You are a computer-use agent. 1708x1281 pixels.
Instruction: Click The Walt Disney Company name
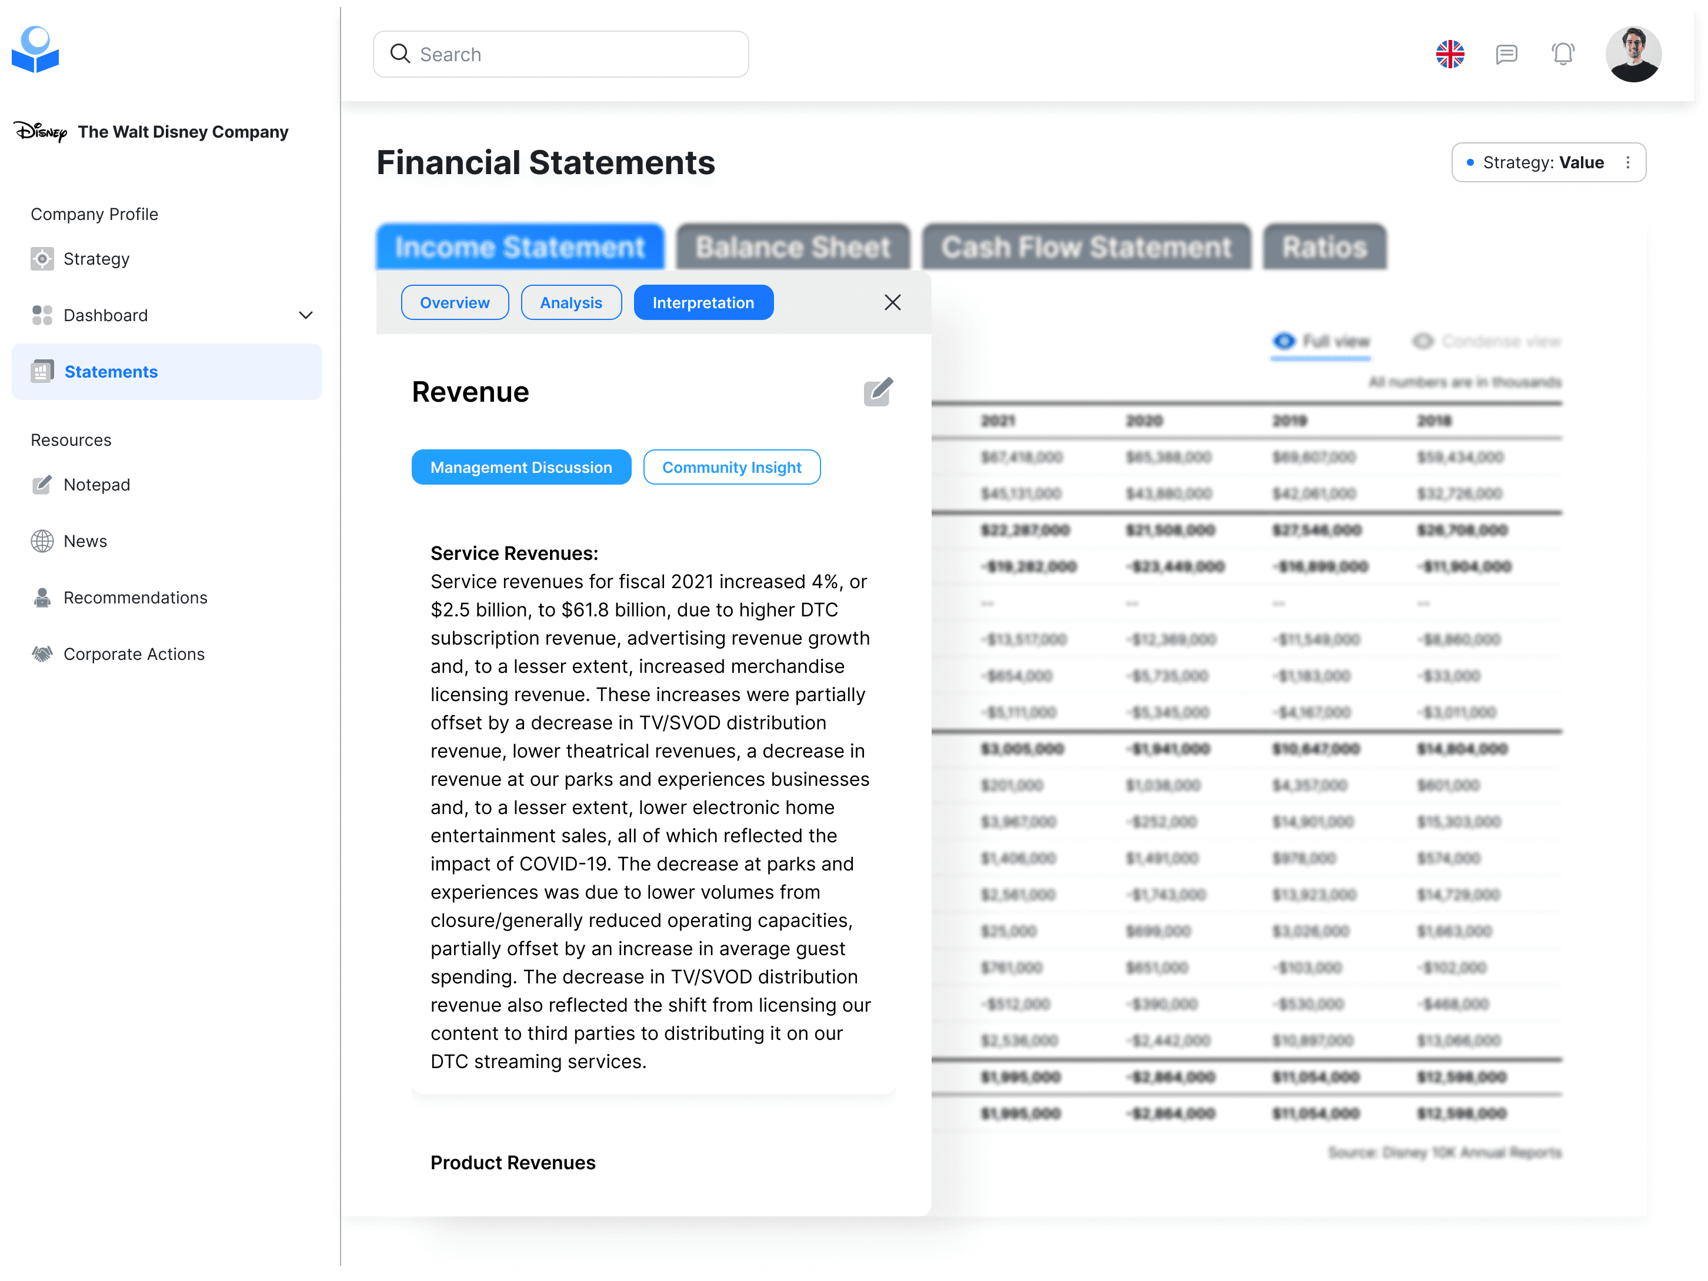(x=183, y=132)
